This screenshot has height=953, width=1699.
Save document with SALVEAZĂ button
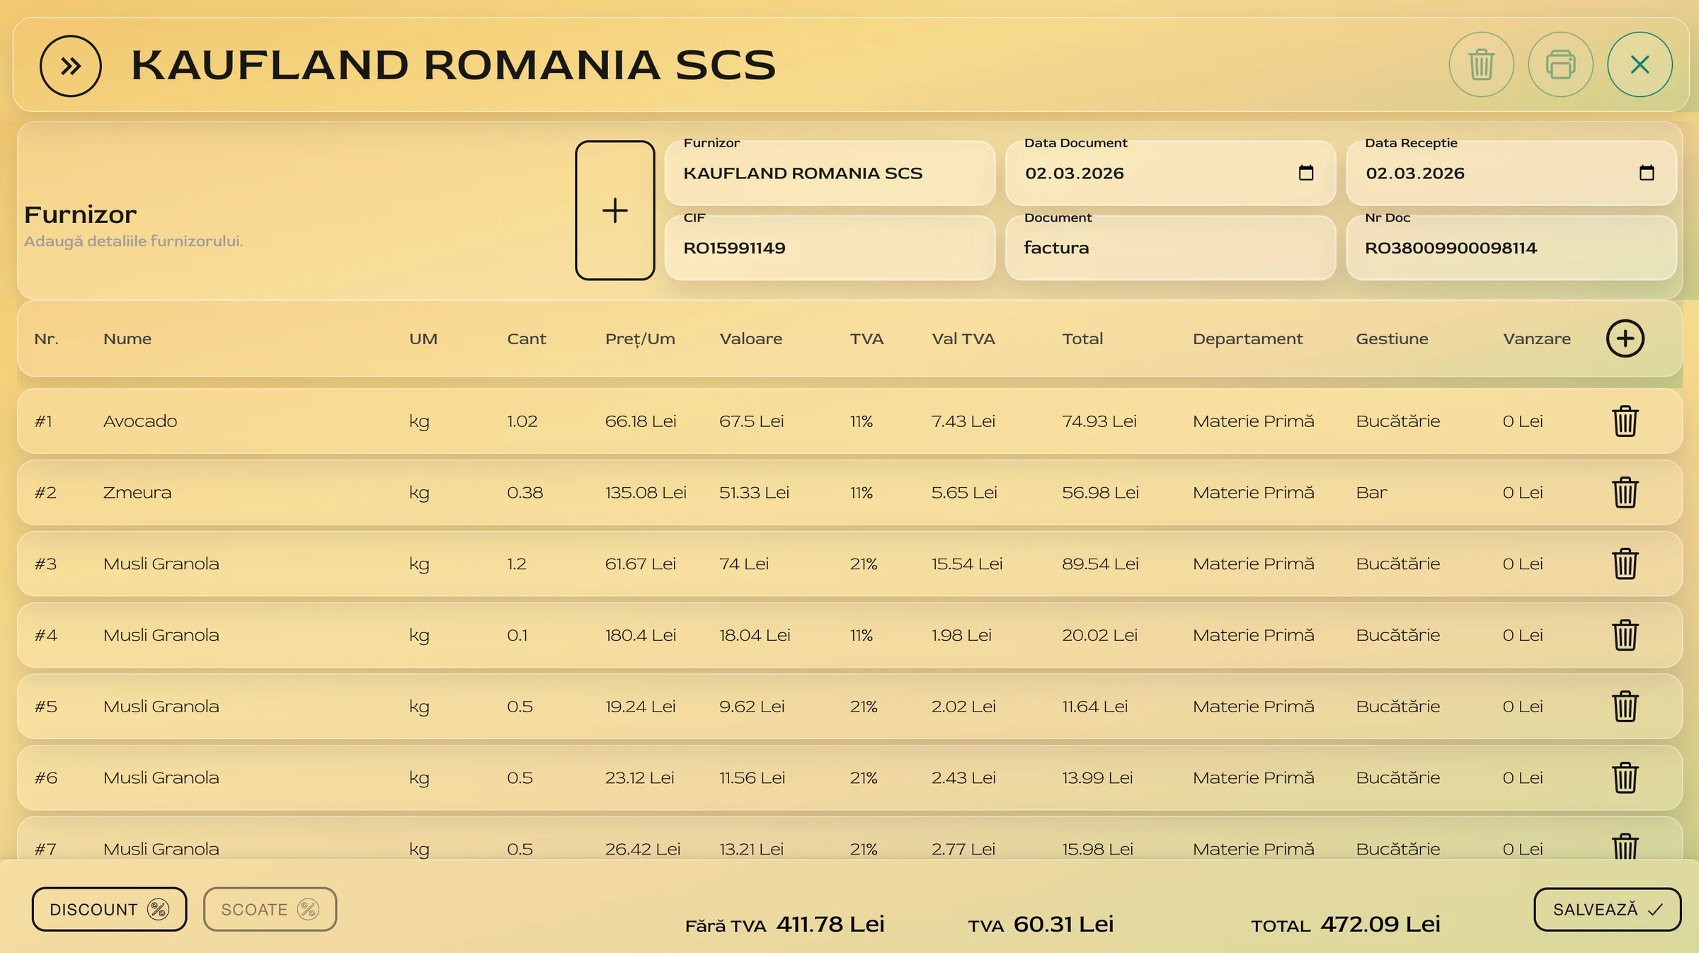pos(1606,909)
